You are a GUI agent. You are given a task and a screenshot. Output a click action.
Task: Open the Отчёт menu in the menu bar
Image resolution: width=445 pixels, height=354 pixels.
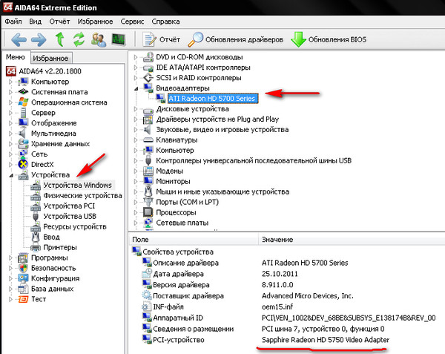[59, 22]
